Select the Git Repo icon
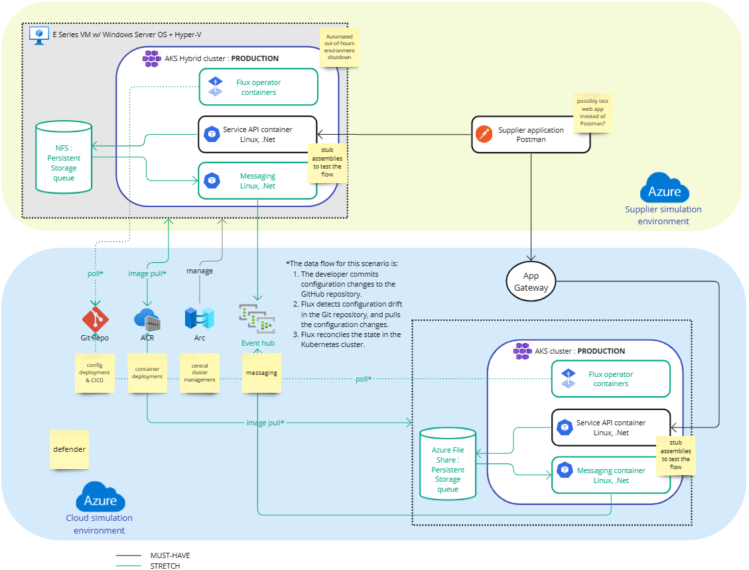Image resolution: width=749 pixels, height=570 pixels. (x=95, y=319)
